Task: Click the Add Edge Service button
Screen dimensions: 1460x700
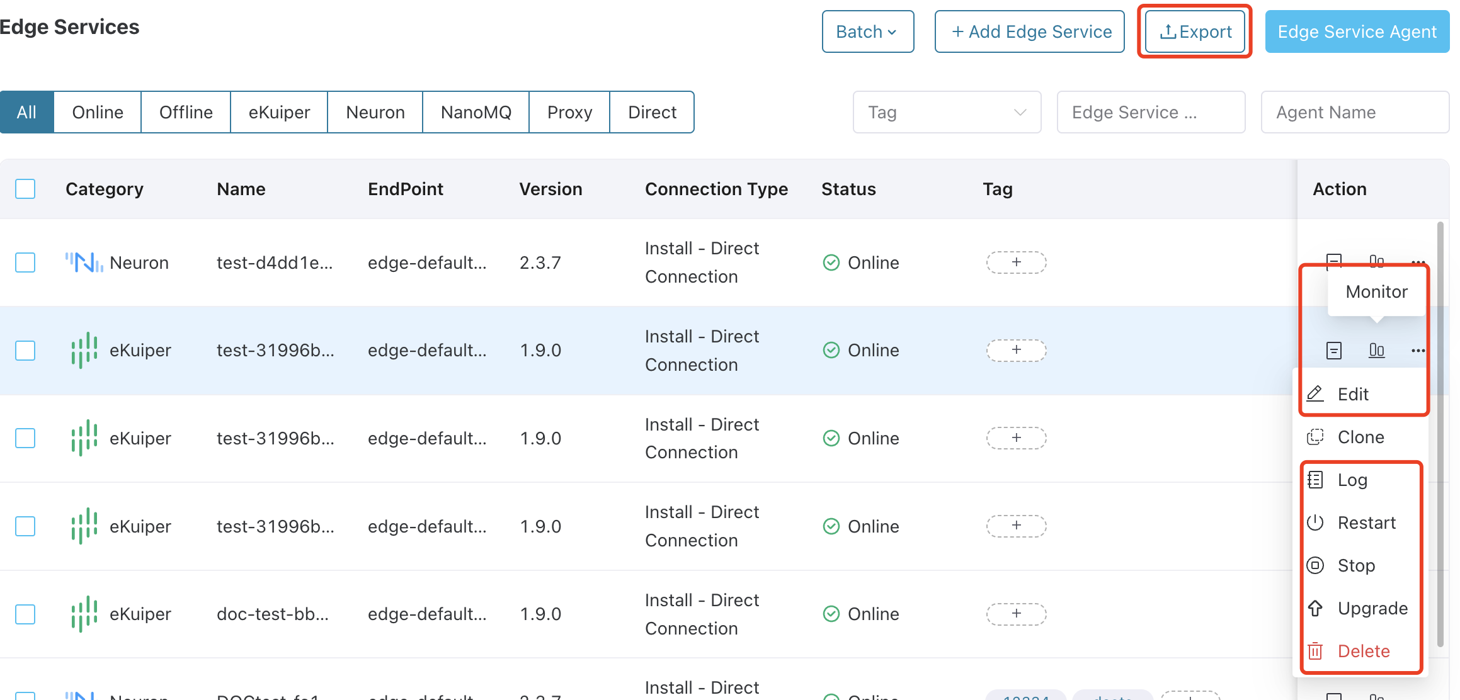Action: 1029,31
